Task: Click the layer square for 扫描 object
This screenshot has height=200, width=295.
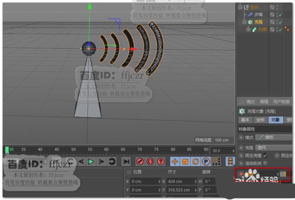Action: [272, 29]
